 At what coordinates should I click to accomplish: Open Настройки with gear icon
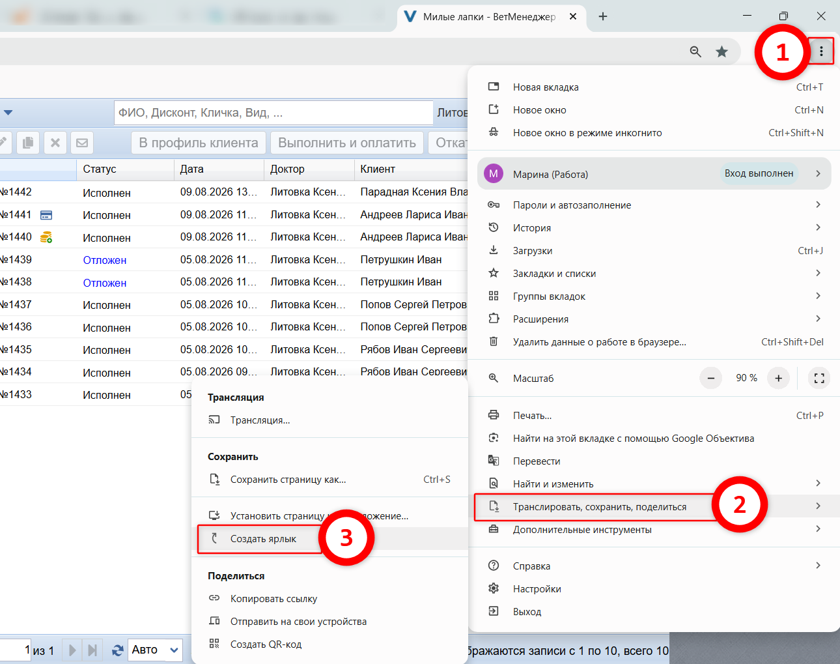[x=654, y=589]
